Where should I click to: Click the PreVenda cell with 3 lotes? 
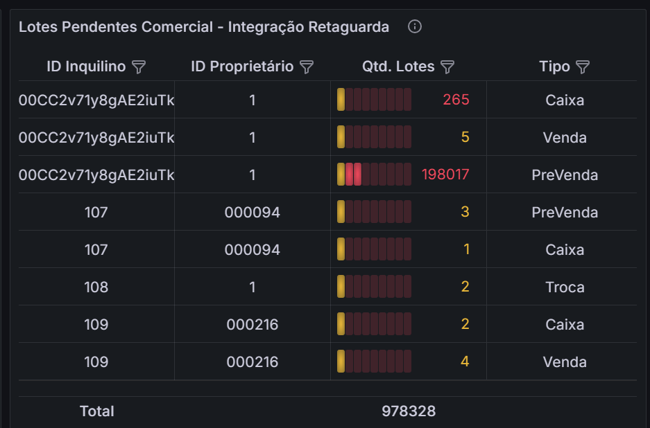pyautogui.click(x=565, y=212)
